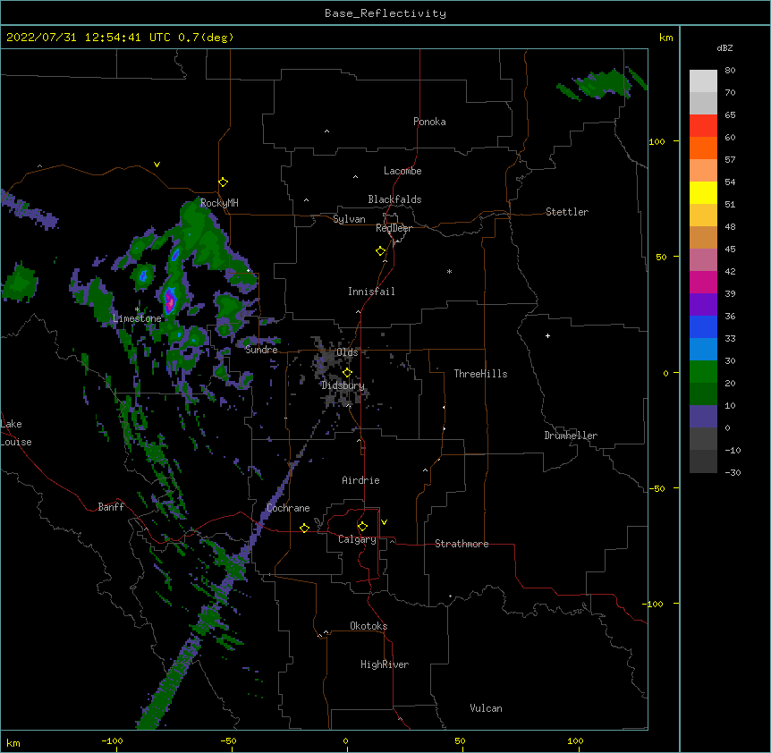Screen dimensions: 771x753
Task: Select the Vulcan label
Action: [487, 708]
